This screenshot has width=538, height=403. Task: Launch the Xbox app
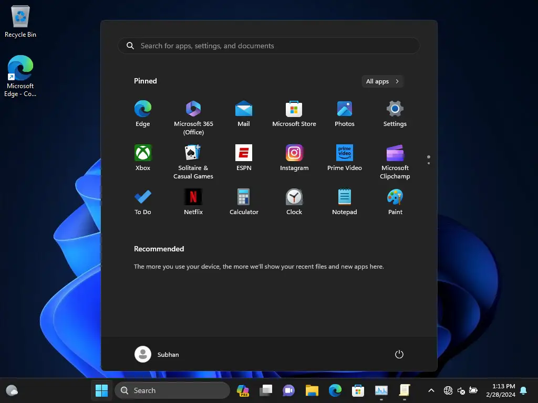pos(143,158)
